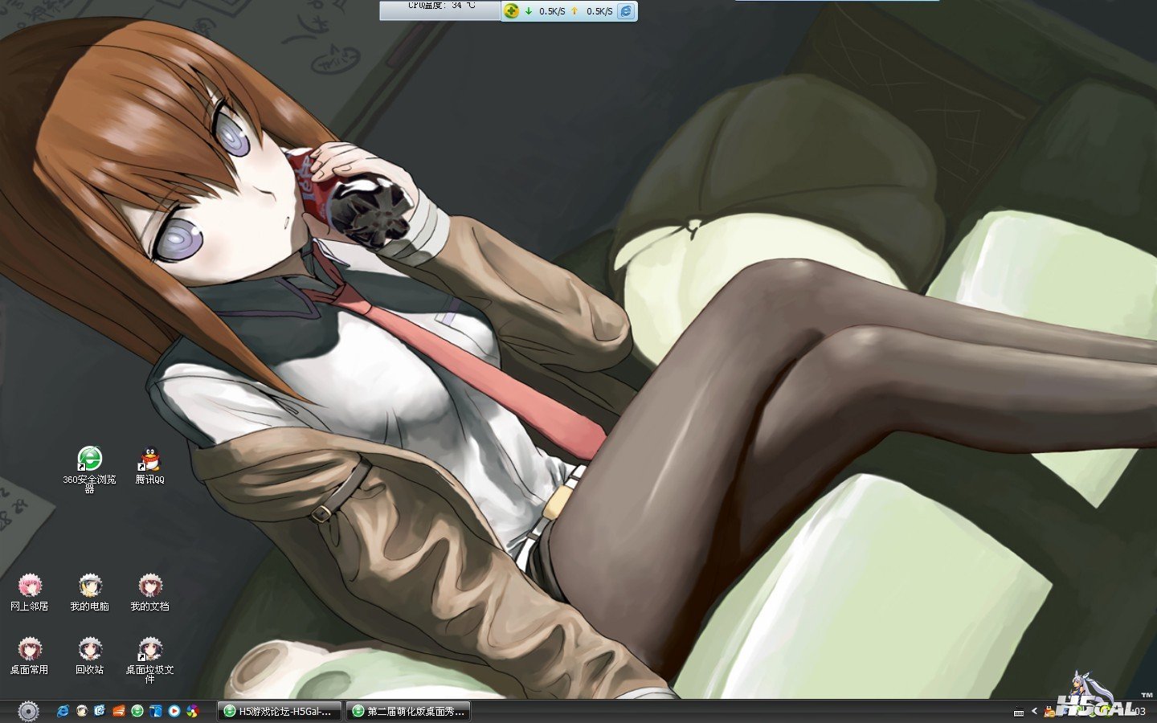Open the 桌面常用 desktop folder

tap(30, 650)
